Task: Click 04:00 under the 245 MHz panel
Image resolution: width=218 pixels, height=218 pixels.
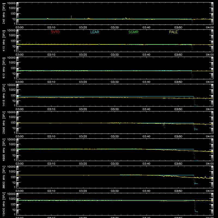Action: (210, 28)
